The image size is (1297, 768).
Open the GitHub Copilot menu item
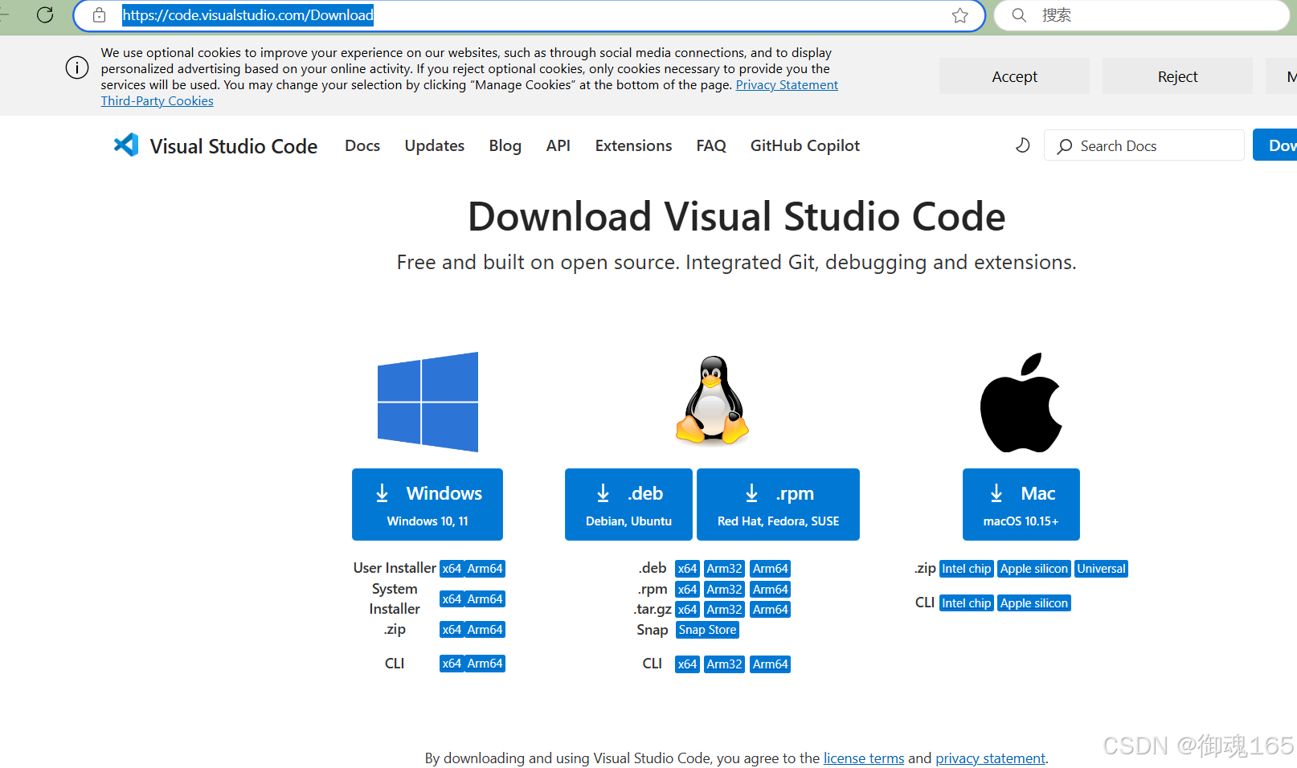(x=805, y=145)
